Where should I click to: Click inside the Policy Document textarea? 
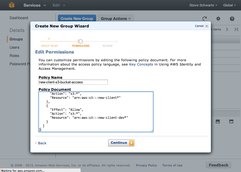coord(96,112)
